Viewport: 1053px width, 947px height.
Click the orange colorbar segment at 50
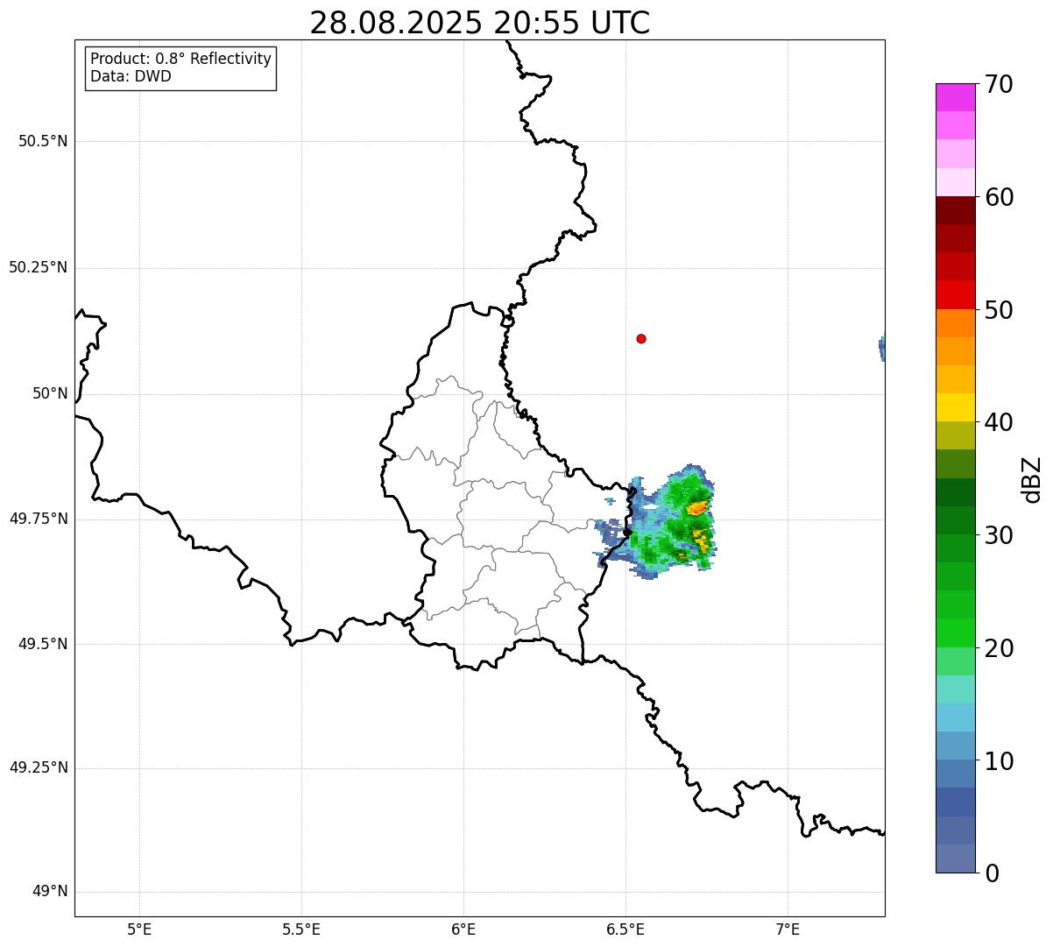pyautogui.click(x=955, y=322)
